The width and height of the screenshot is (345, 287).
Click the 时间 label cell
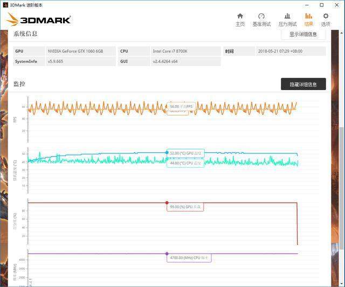click(x=239, y=51)
